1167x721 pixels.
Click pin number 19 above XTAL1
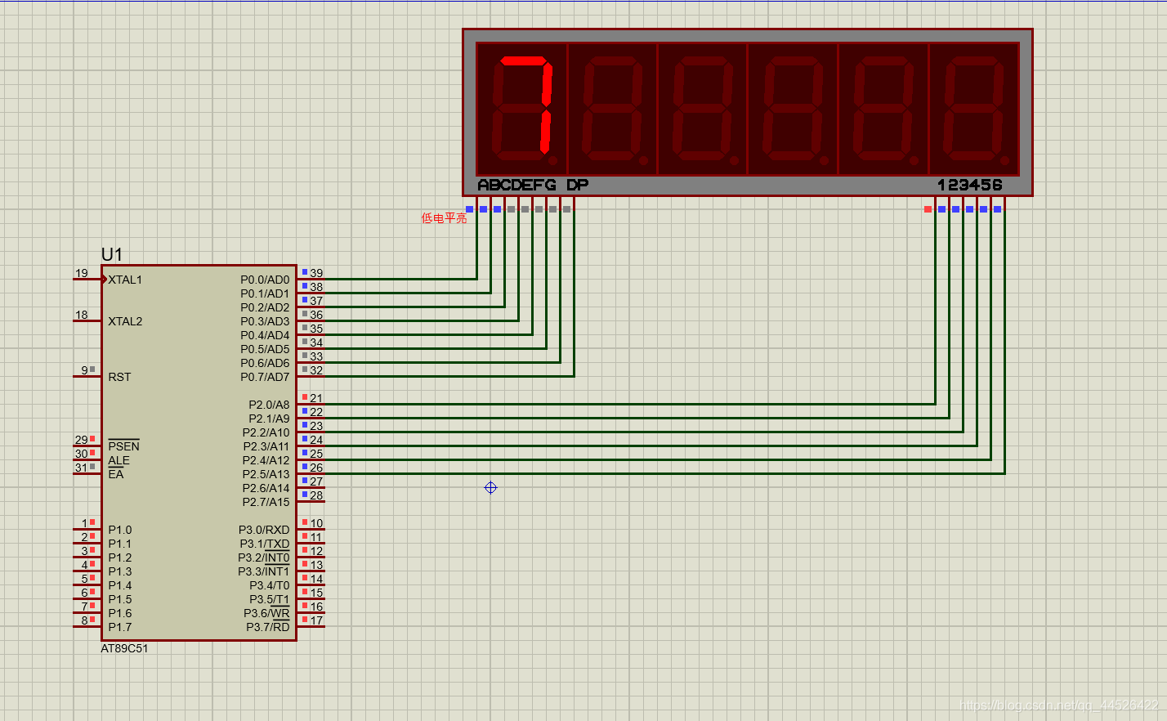point(82,273)
